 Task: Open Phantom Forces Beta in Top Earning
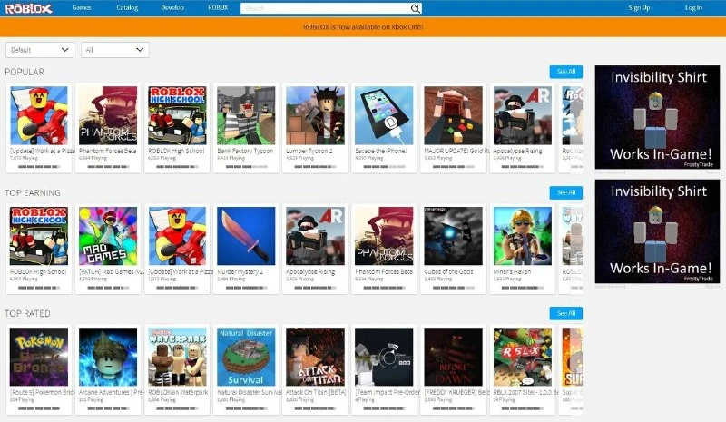coord(384,236)
